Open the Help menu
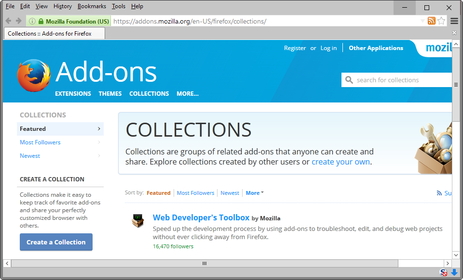 point(137,6)
